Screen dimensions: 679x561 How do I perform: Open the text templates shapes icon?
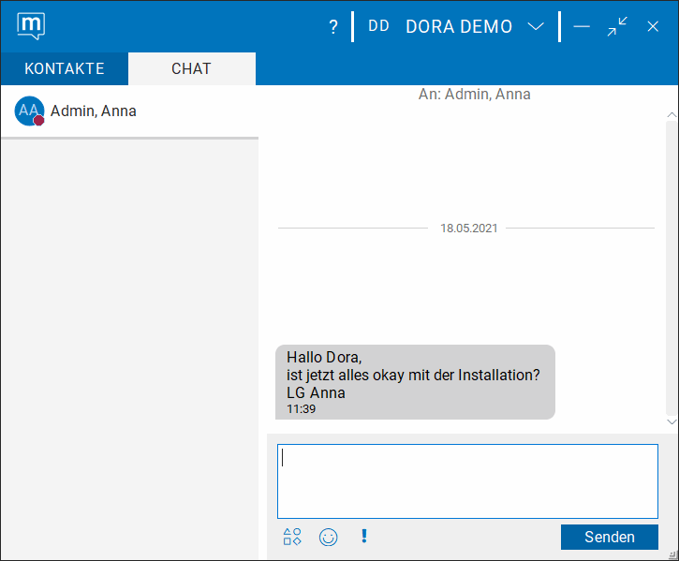coord(292,537)
